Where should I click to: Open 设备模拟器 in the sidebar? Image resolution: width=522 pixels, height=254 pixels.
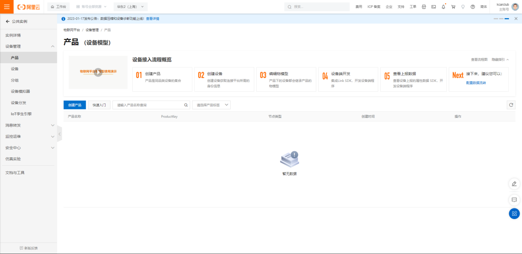pos(21,92)
